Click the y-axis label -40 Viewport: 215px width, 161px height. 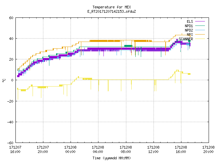[10, 122]
